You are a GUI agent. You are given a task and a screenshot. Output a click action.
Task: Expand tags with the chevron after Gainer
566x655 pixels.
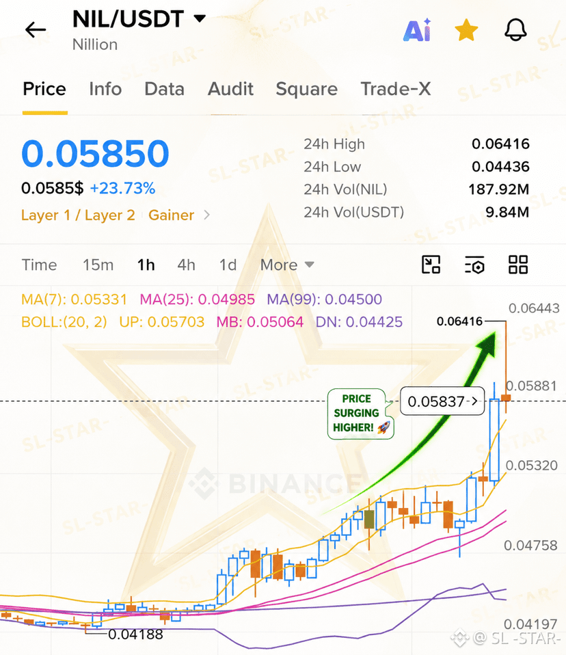tap(206, 215)
